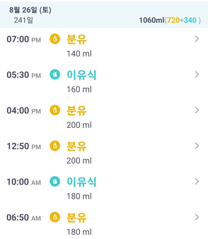208x239 pixels.
Task: Click the baby food icon at 10:00 AM
Action: [x=55, y=182]
